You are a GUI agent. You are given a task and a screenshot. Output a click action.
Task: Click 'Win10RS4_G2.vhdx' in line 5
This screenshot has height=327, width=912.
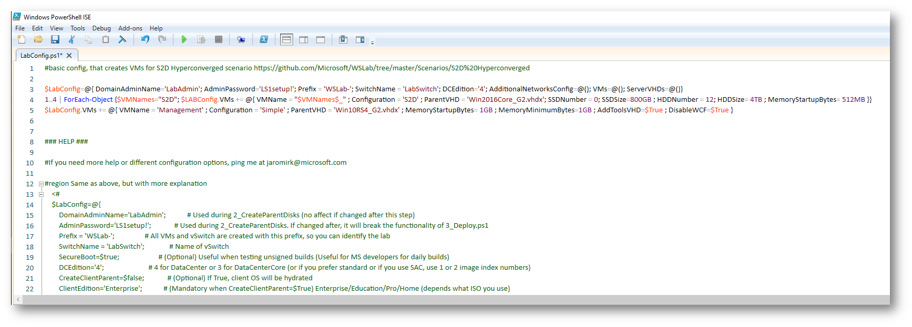point(366,110)
